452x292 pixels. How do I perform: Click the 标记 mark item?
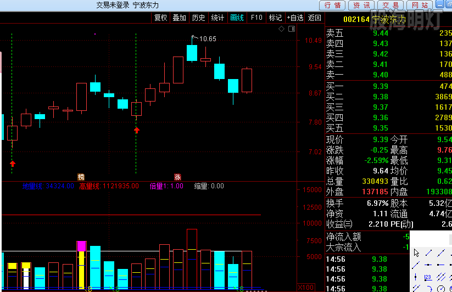[275, 18]
